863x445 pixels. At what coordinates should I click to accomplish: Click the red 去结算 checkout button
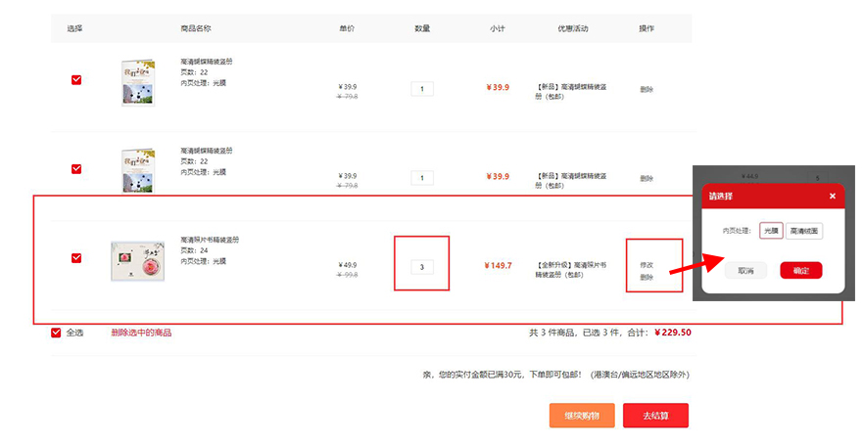coord(655,416)
